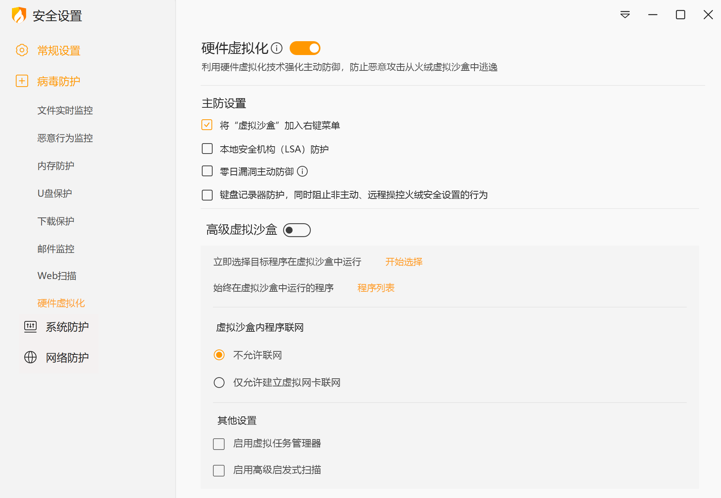The height and width of the screenshot is (498, 721).
Task: Check the 本地安全机构（LSA）防护 checkbox
Action: pyautogui.click(x=207, y=149)
